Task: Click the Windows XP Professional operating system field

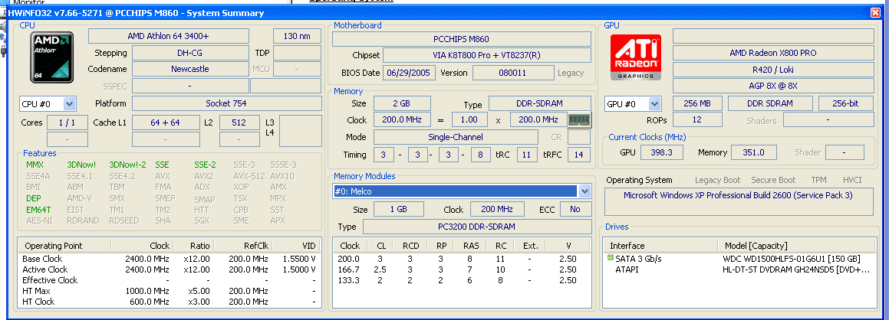Action: pos(738,202)
